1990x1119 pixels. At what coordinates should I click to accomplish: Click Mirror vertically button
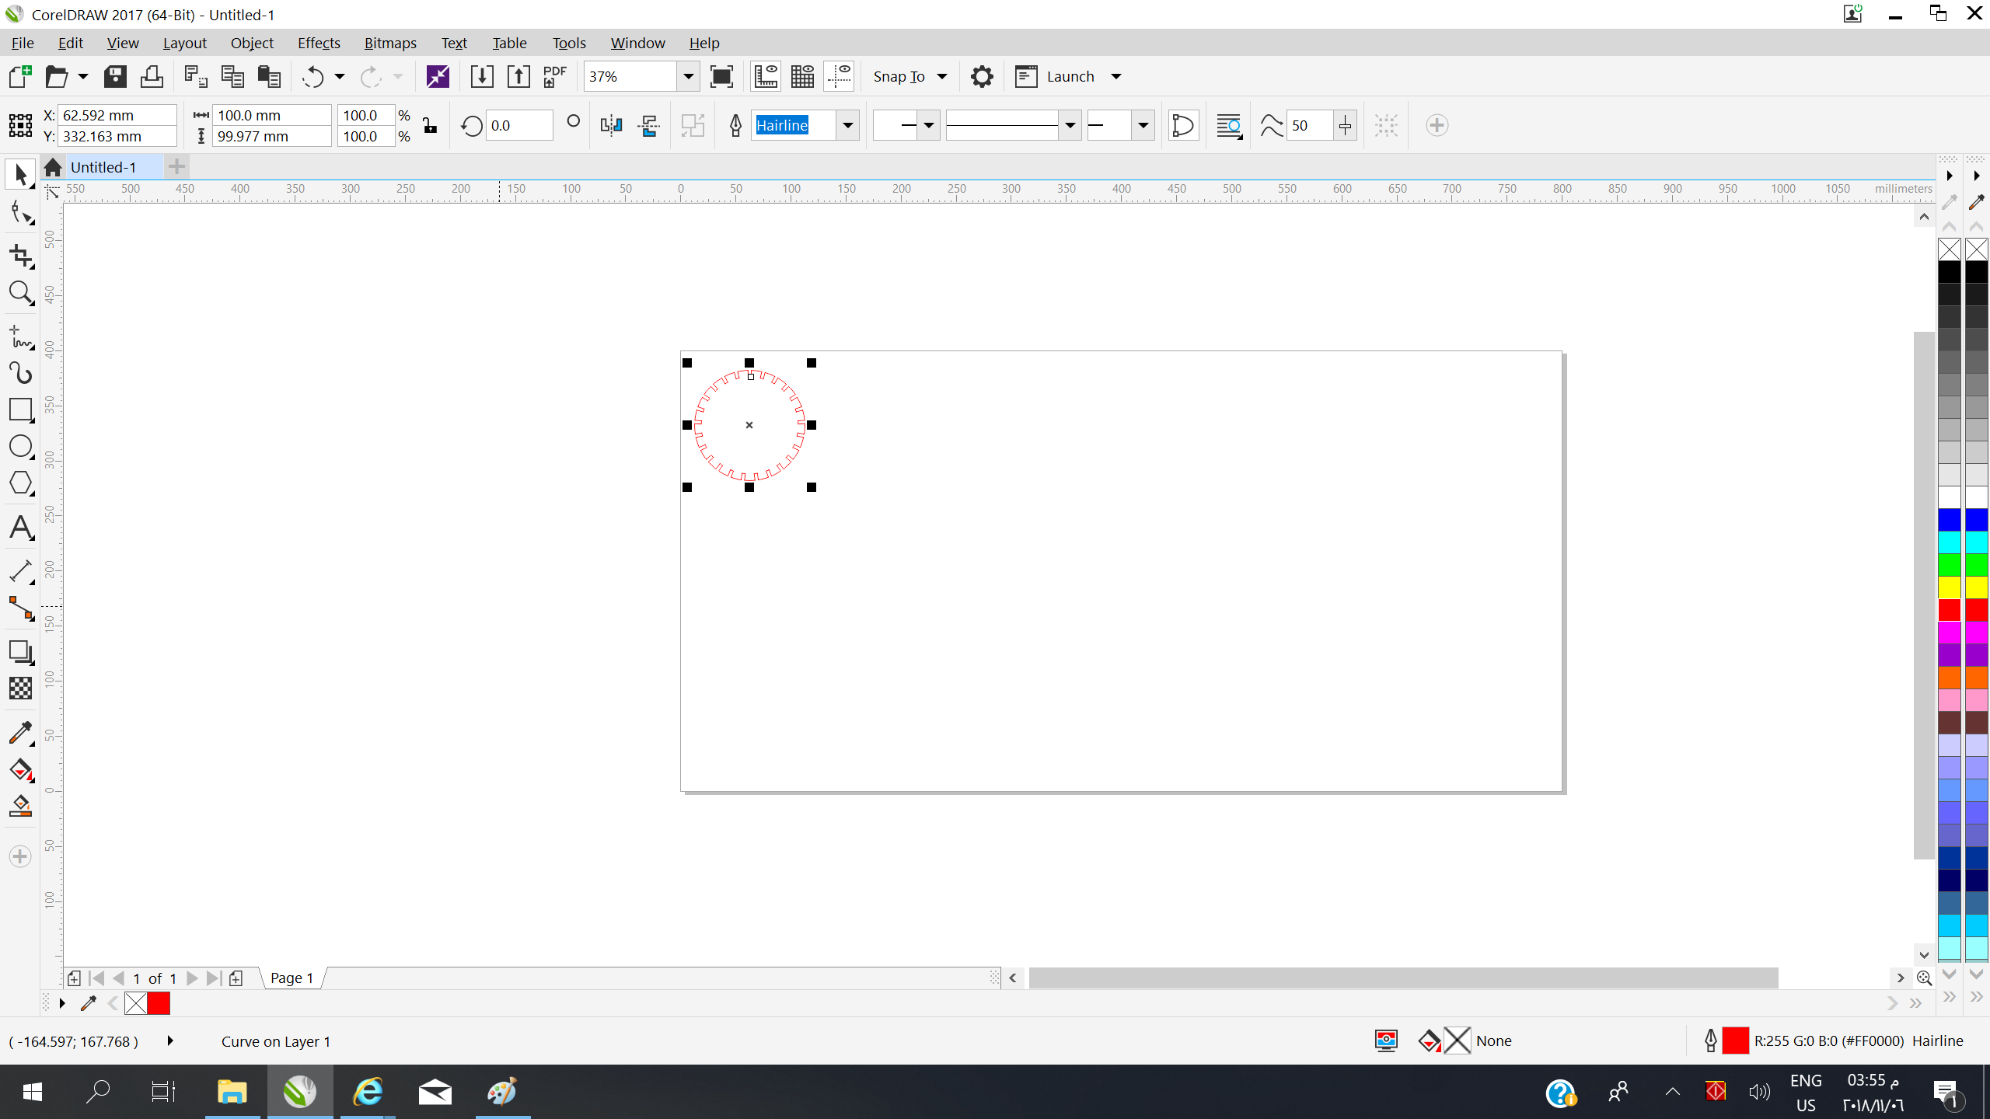click(648, 125)
